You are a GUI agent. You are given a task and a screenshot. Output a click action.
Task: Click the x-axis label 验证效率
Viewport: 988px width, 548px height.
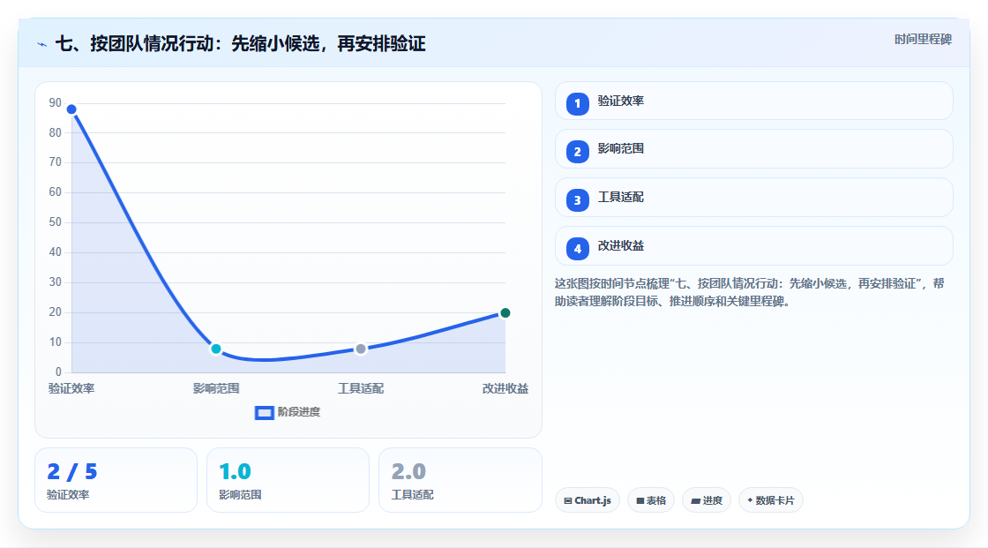point(71,388)
